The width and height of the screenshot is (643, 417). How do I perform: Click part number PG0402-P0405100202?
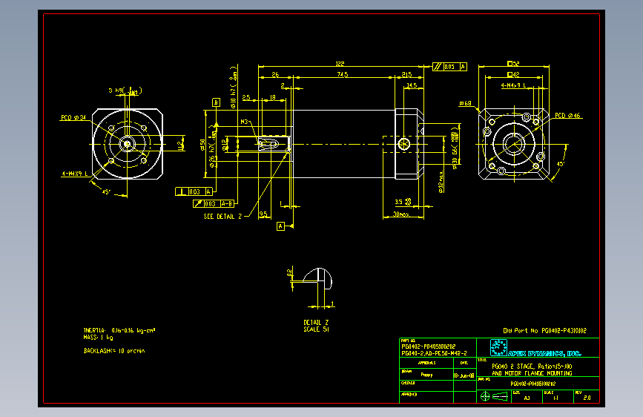coord(428,347)
